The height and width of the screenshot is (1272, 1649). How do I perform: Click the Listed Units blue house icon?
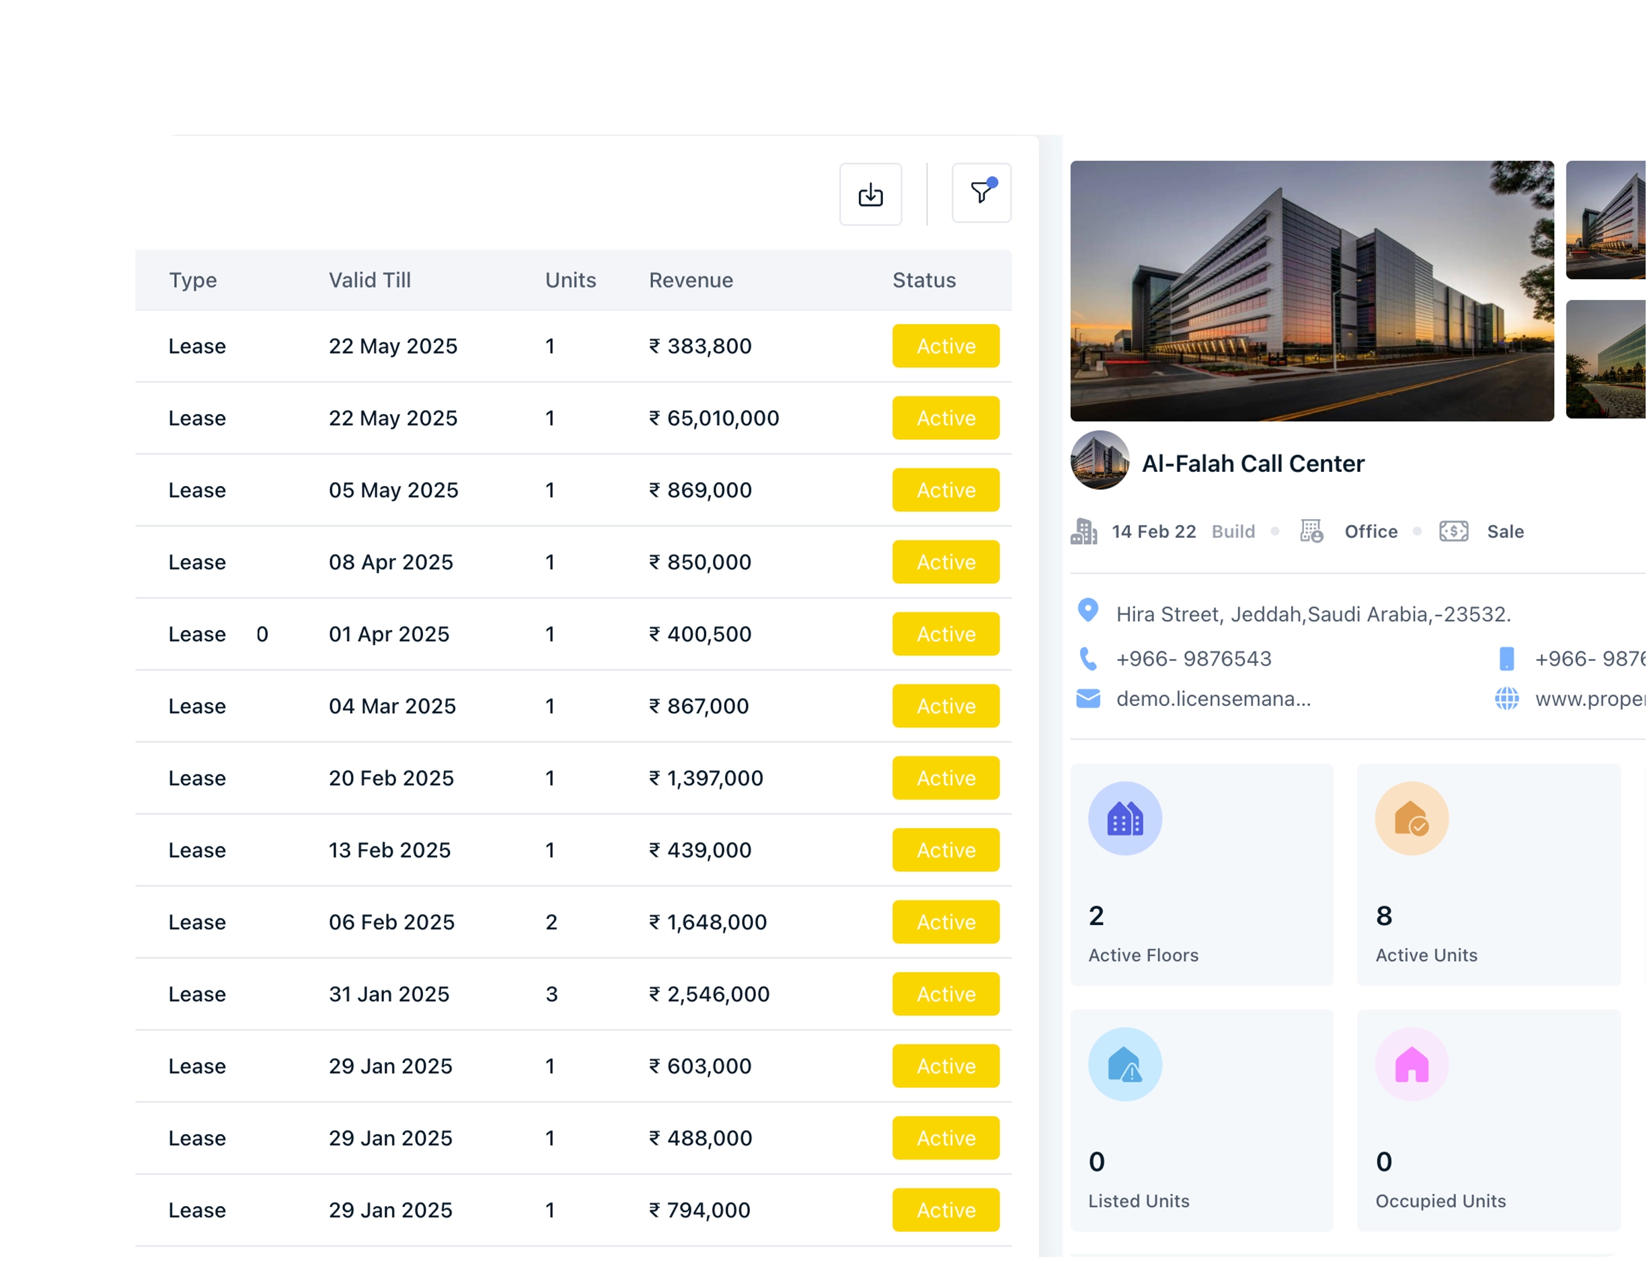pos(1124,1064)
